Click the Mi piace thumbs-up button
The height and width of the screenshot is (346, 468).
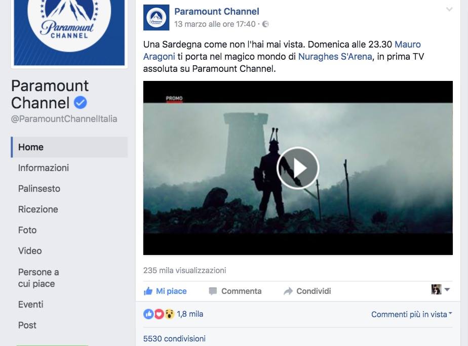coord(165,291)
